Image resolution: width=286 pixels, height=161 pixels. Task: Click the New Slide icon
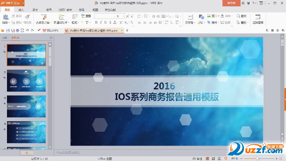click(x=61, y=17)
